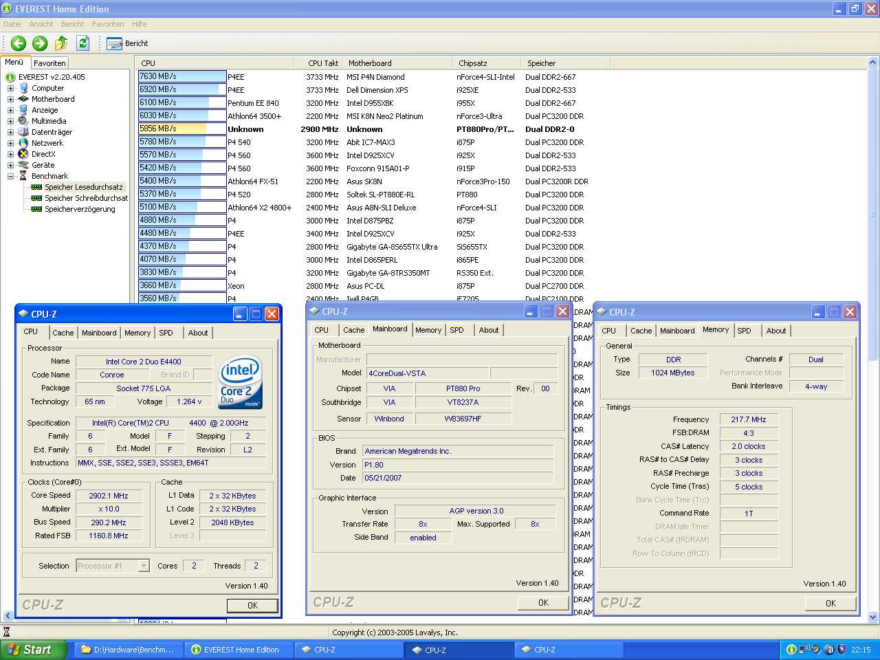The image size is (880, 660).
Task: Switch to the Favoriten sidebar tab
Action: 49,63
